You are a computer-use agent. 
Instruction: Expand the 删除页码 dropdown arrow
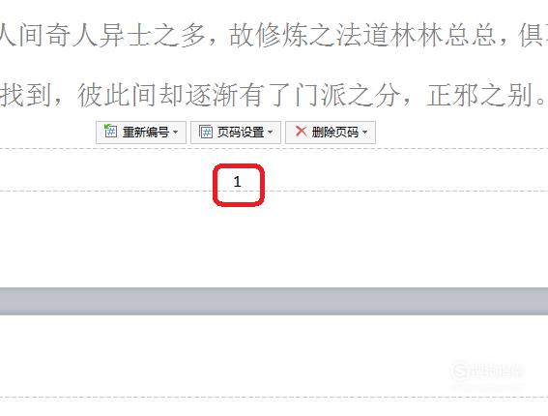[365, 133]
